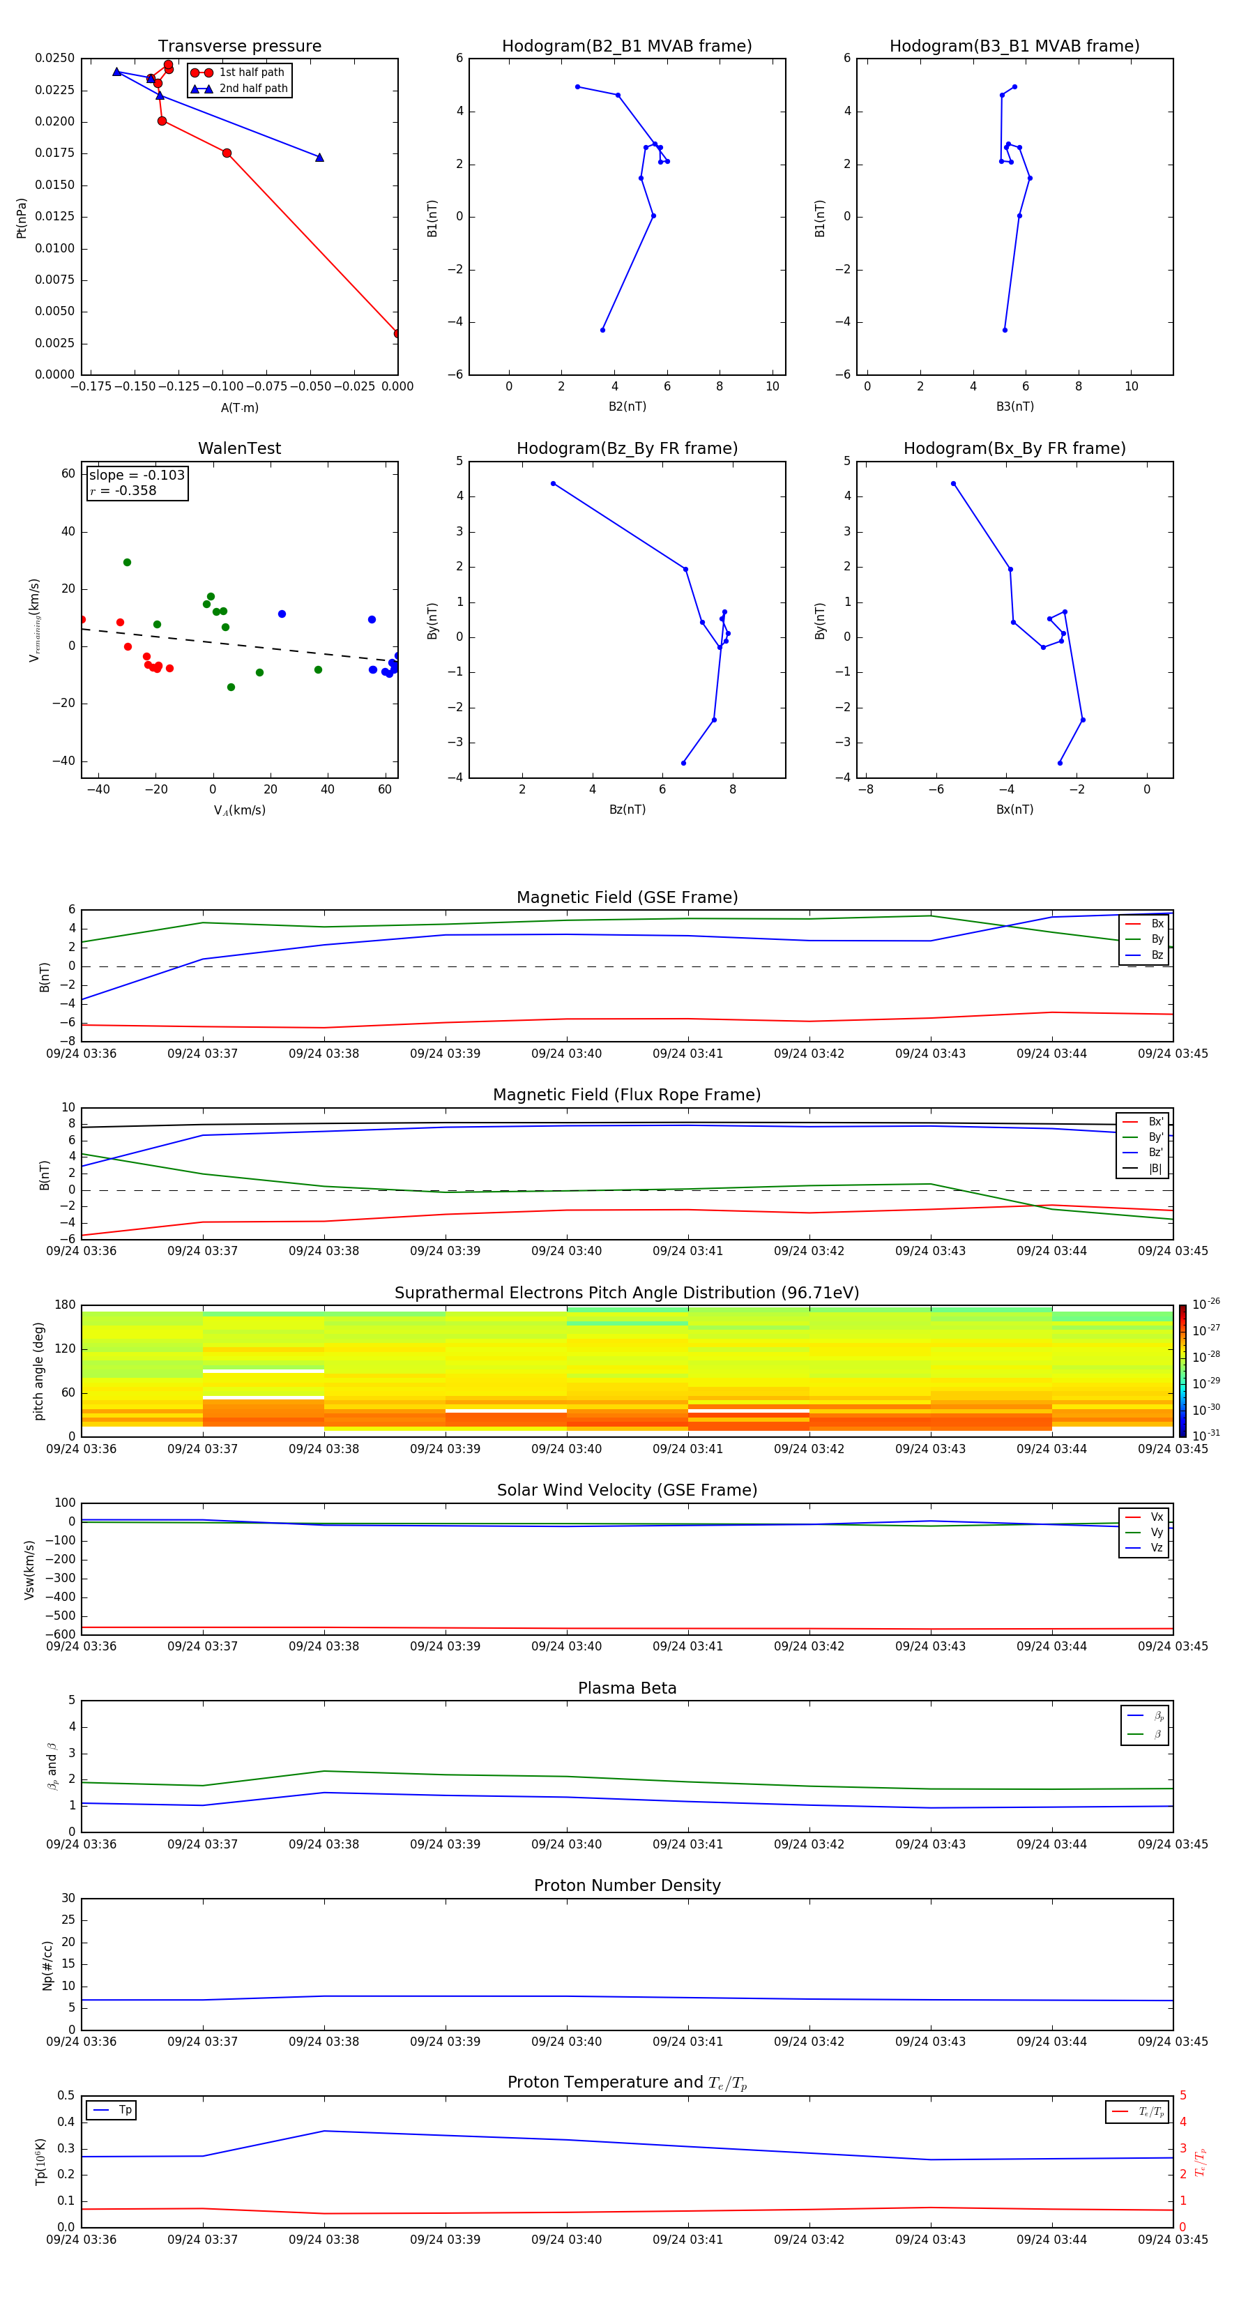The width and height of the screenshot is (1255, 2301).
Task: Click the 'Transverse pressure' plot title
Action: (x=239, y=45)
